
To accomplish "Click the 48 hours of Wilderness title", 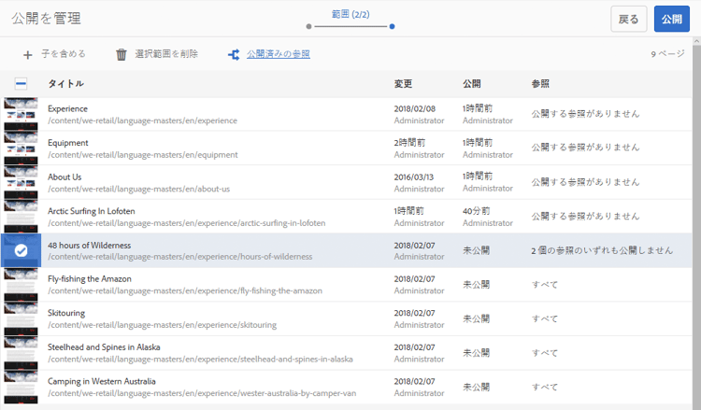I will point(90,246).
